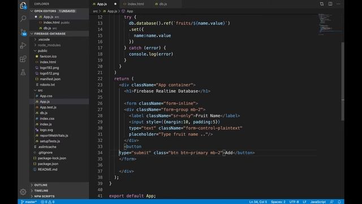Click the unsaved dot on App.js tab
This screenshot has width=362, height=204.
pyautogui.click(x=115, y=4)
